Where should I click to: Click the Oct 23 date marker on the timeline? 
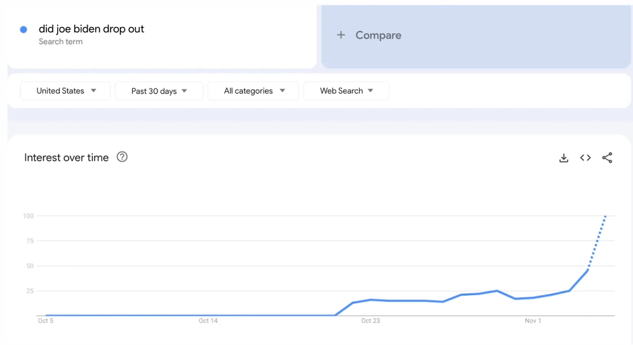pyautogui.click(x=371, y=320)
